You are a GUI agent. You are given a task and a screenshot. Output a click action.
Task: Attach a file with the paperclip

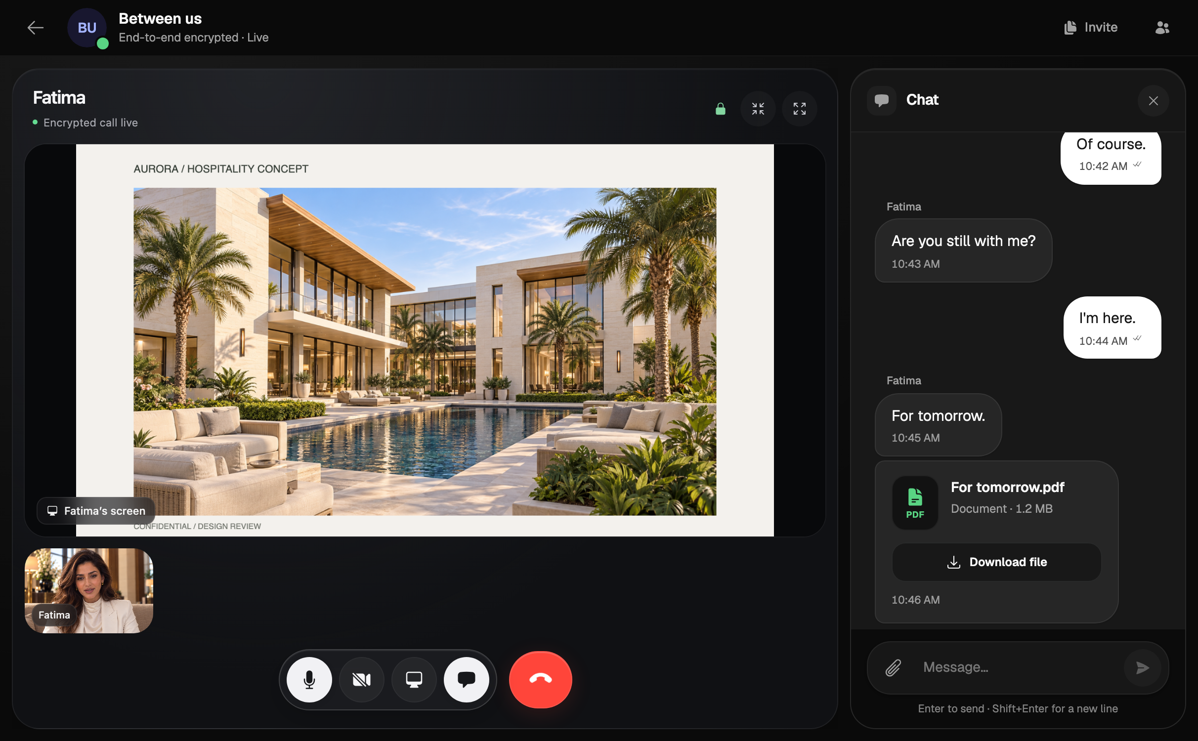click(x=894, y=668)
